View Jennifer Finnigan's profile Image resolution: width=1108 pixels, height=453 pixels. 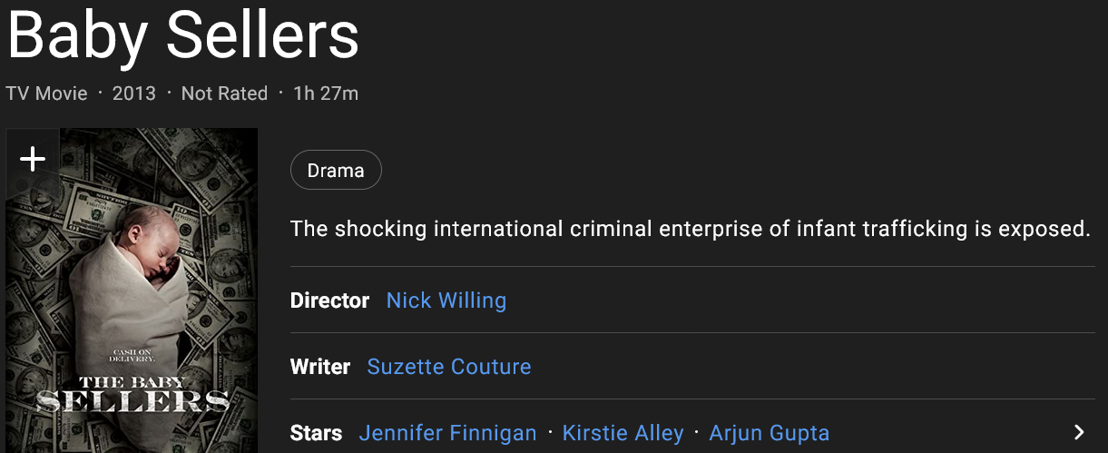click(x=447, y=433)
